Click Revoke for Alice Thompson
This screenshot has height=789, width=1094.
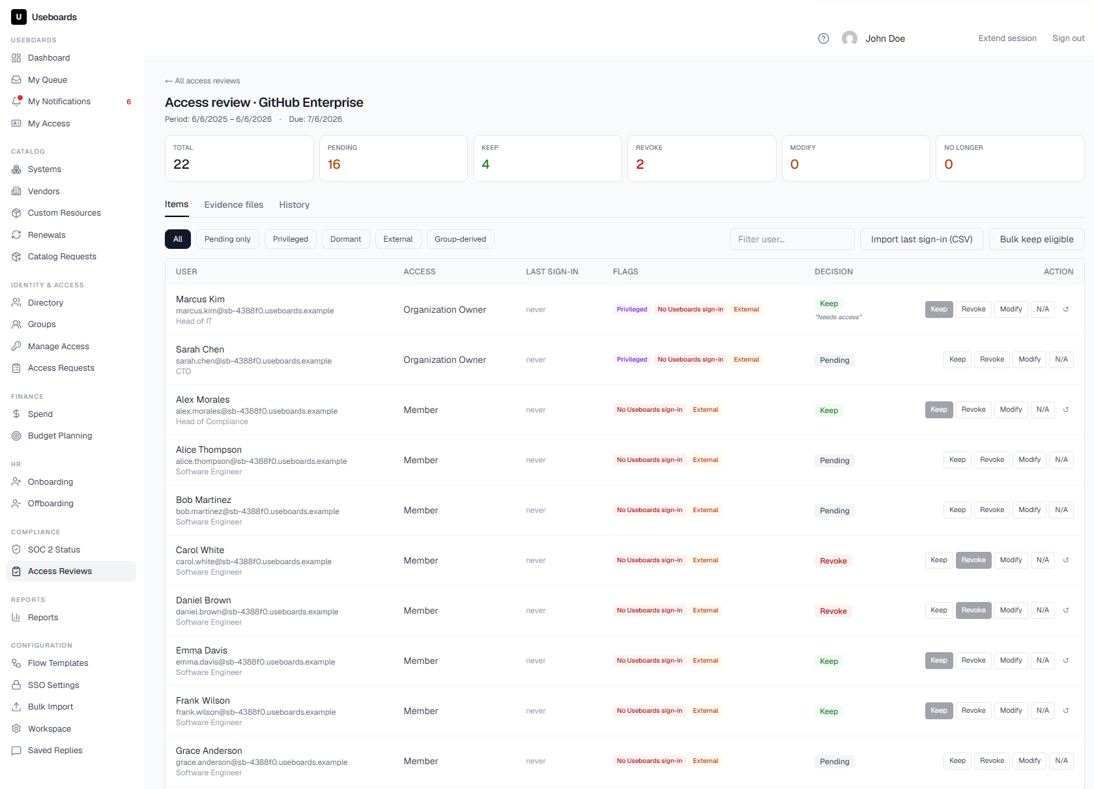(992, 460)
